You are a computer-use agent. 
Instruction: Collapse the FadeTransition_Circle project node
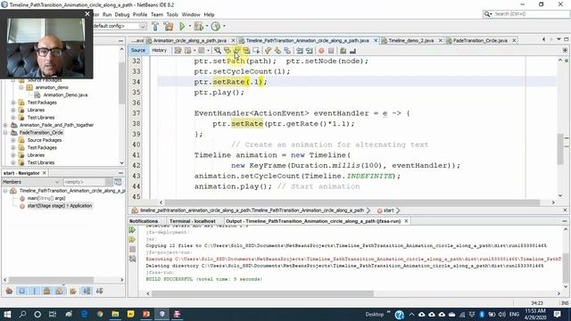pos(5,133)
